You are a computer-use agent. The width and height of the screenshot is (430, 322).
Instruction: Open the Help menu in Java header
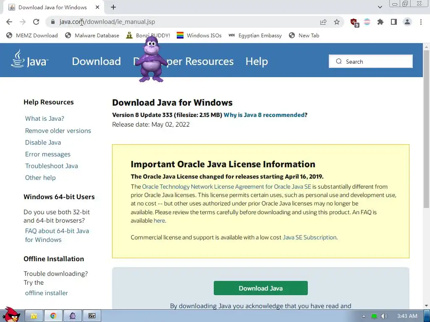click(257, 61)
